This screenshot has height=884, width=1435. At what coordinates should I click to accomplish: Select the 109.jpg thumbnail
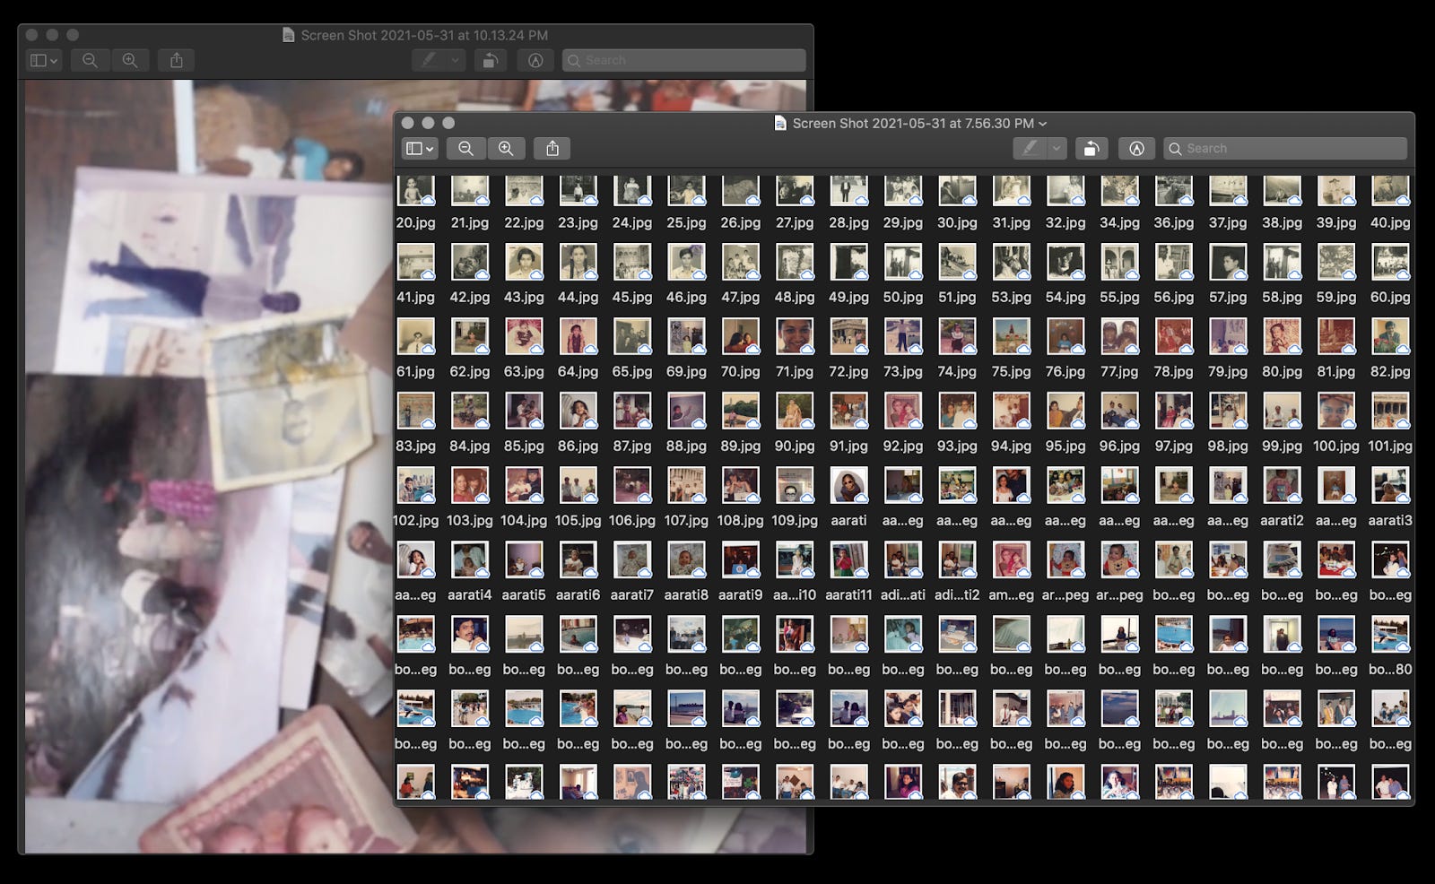coord(795,485)
